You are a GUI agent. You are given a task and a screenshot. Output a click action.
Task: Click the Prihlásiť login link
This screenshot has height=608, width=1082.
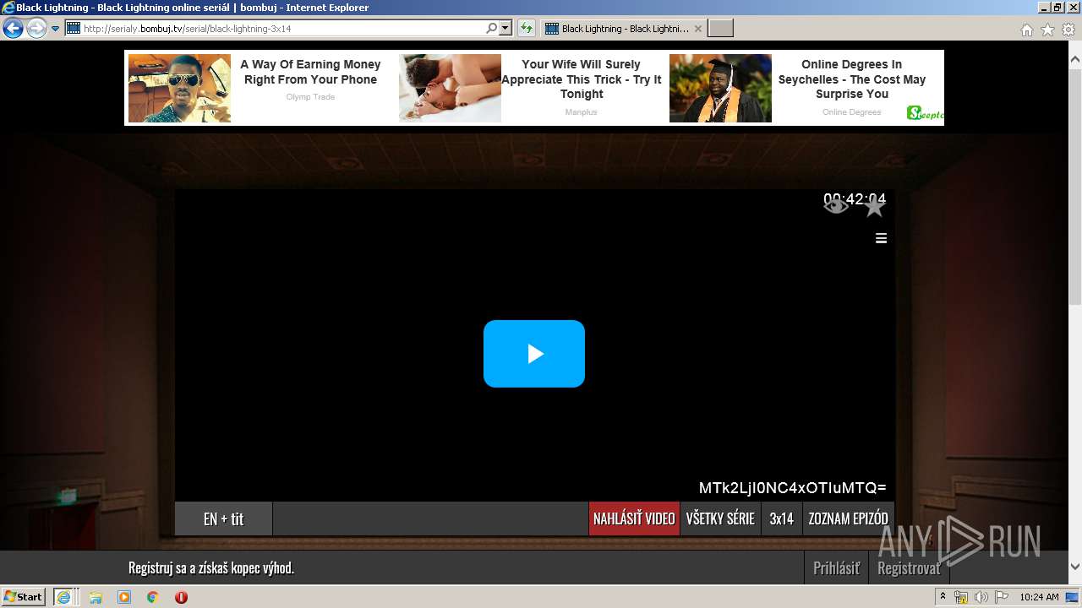(x=836, y=567)
